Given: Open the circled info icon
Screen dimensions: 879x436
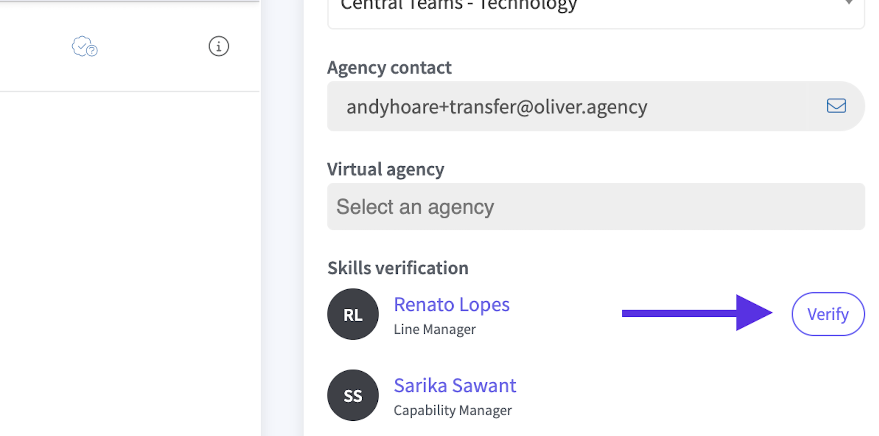Looking at the screenshot, I should (219, 46).
